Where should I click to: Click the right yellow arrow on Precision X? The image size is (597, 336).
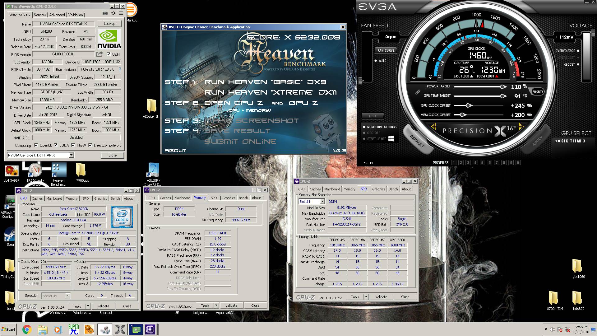pos(521,127)
